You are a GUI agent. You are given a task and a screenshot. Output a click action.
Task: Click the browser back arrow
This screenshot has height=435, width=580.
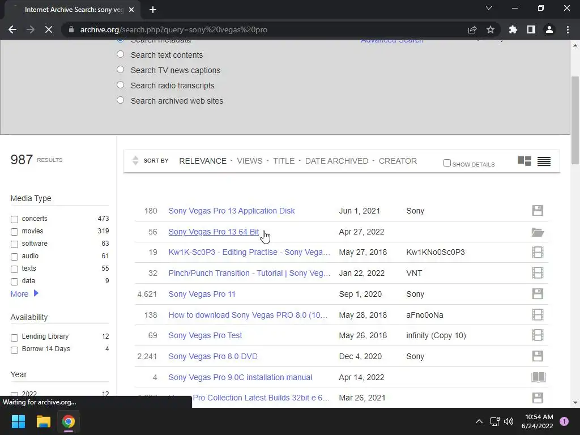tap(12, 29)
